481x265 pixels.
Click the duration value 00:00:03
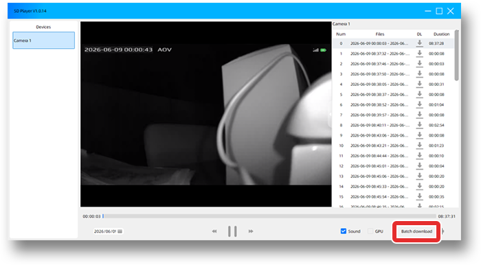point(436,64)
